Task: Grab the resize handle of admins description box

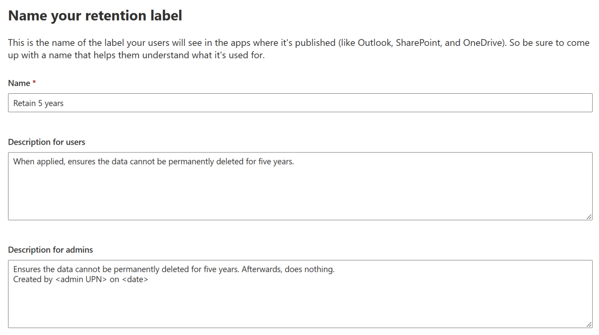Action: [589, 325]
